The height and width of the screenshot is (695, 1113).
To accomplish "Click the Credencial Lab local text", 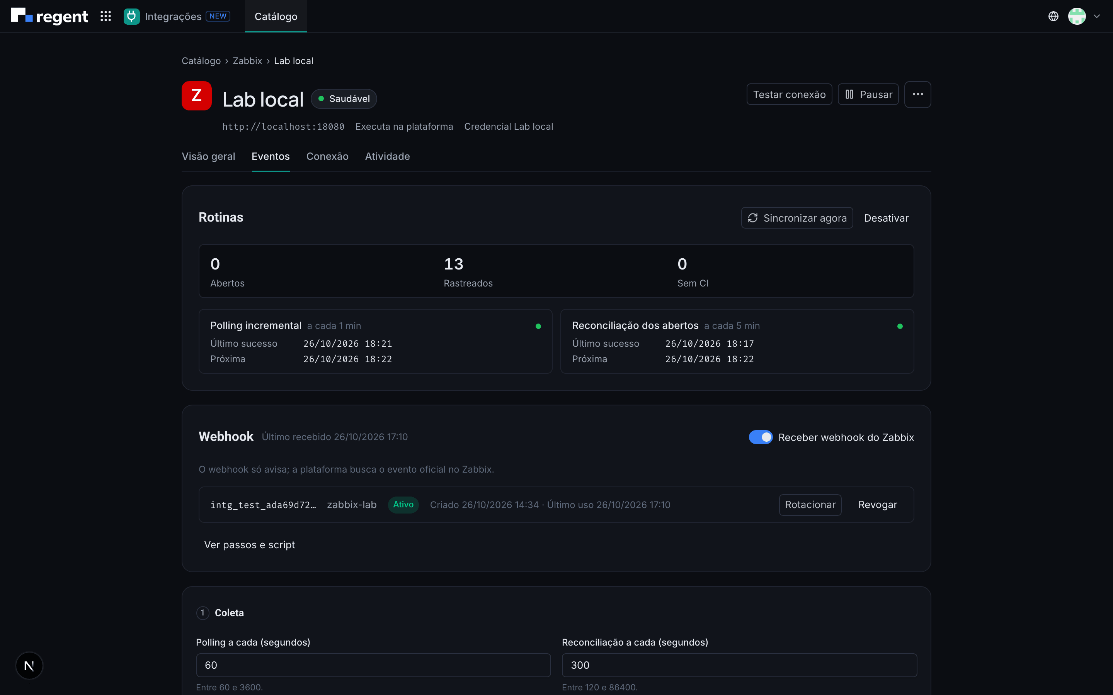I will [x=509, y=126].
